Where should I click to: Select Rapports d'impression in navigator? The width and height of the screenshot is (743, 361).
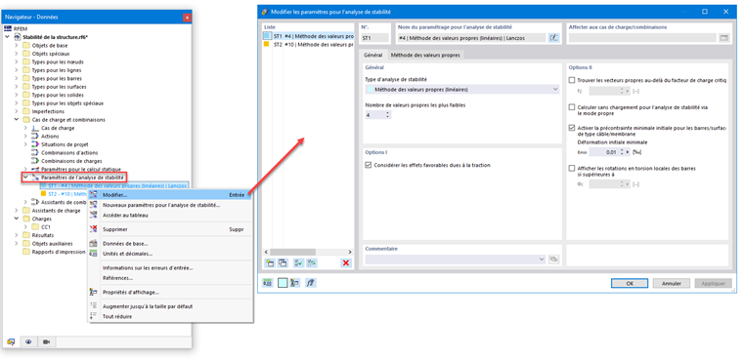59,252
